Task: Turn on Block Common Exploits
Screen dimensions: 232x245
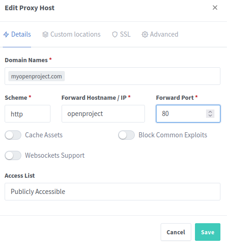Action: pos(126,135)
